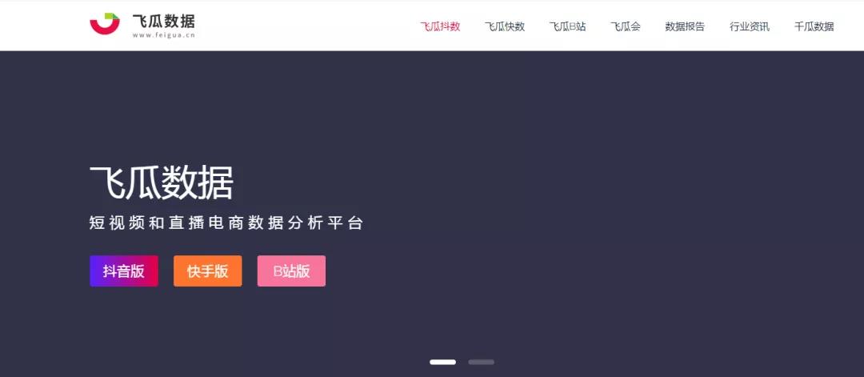Screen dimensions: 864x377
Task: Open the 飞瓜抖数 navigation tab
Action: click(440, 26)
